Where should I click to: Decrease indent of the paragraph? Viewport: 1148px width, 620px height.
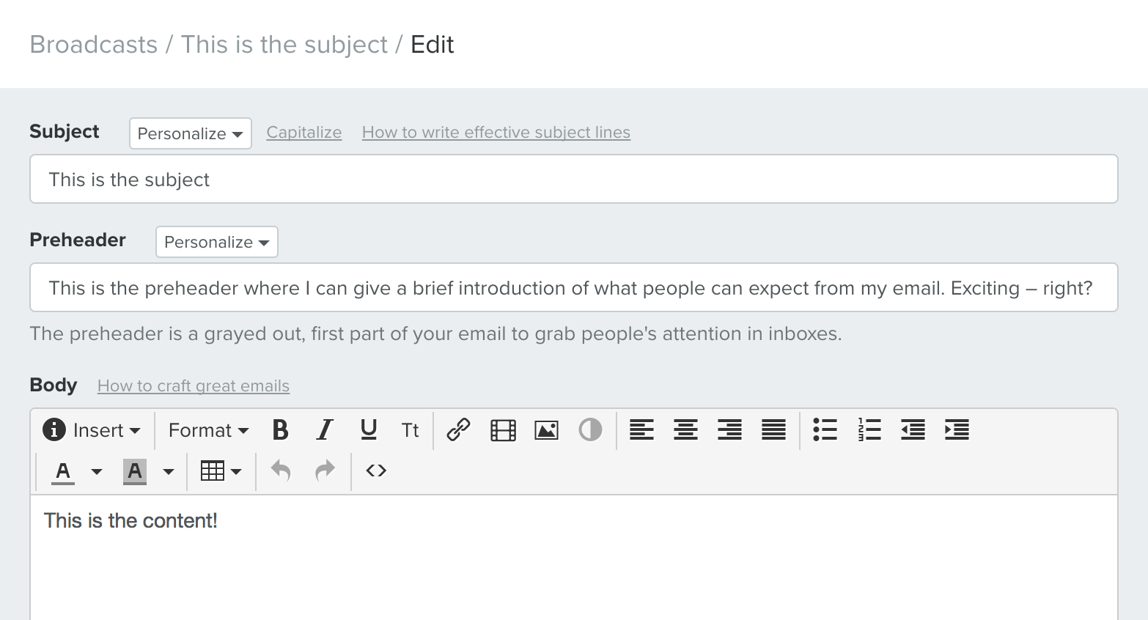coord(913,430)
